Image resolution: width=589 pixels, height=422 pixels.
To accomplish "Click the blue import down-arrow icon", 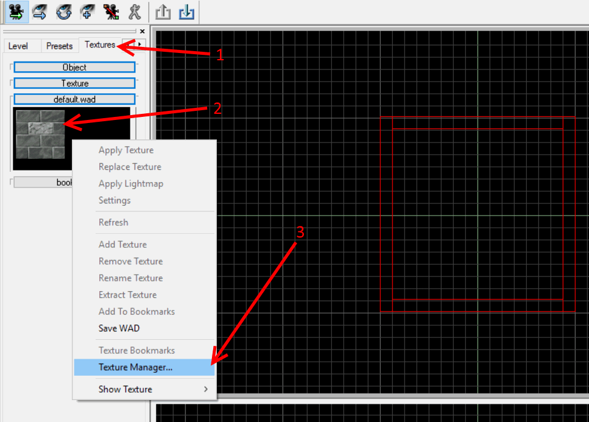I will (x=186, y=12).
